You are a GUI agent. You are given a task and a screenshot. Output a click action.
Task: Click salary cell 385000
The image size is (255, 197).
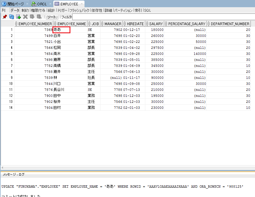coord(155,60)
